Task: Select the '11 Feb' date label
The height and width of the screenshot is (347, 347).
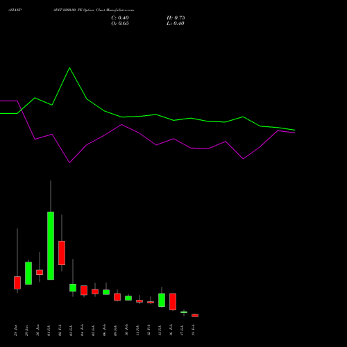Action: [x=138, y=330]
